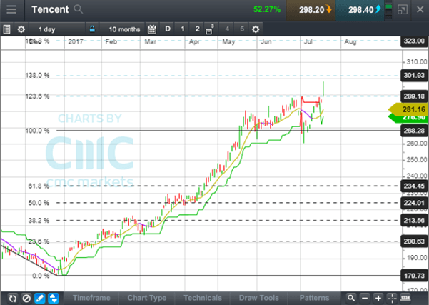This screenshot has width=429, height=305.
Task: Click the sell price 298.20
Action: point(311,10)
